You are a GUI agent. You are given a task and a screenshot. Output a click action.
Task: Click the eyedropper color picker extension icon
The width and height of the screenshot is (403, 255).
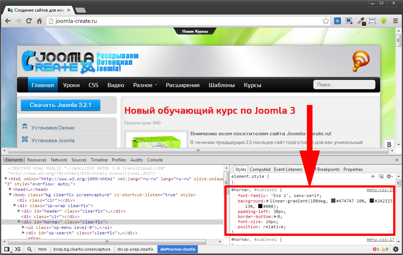tap(361, 21)
